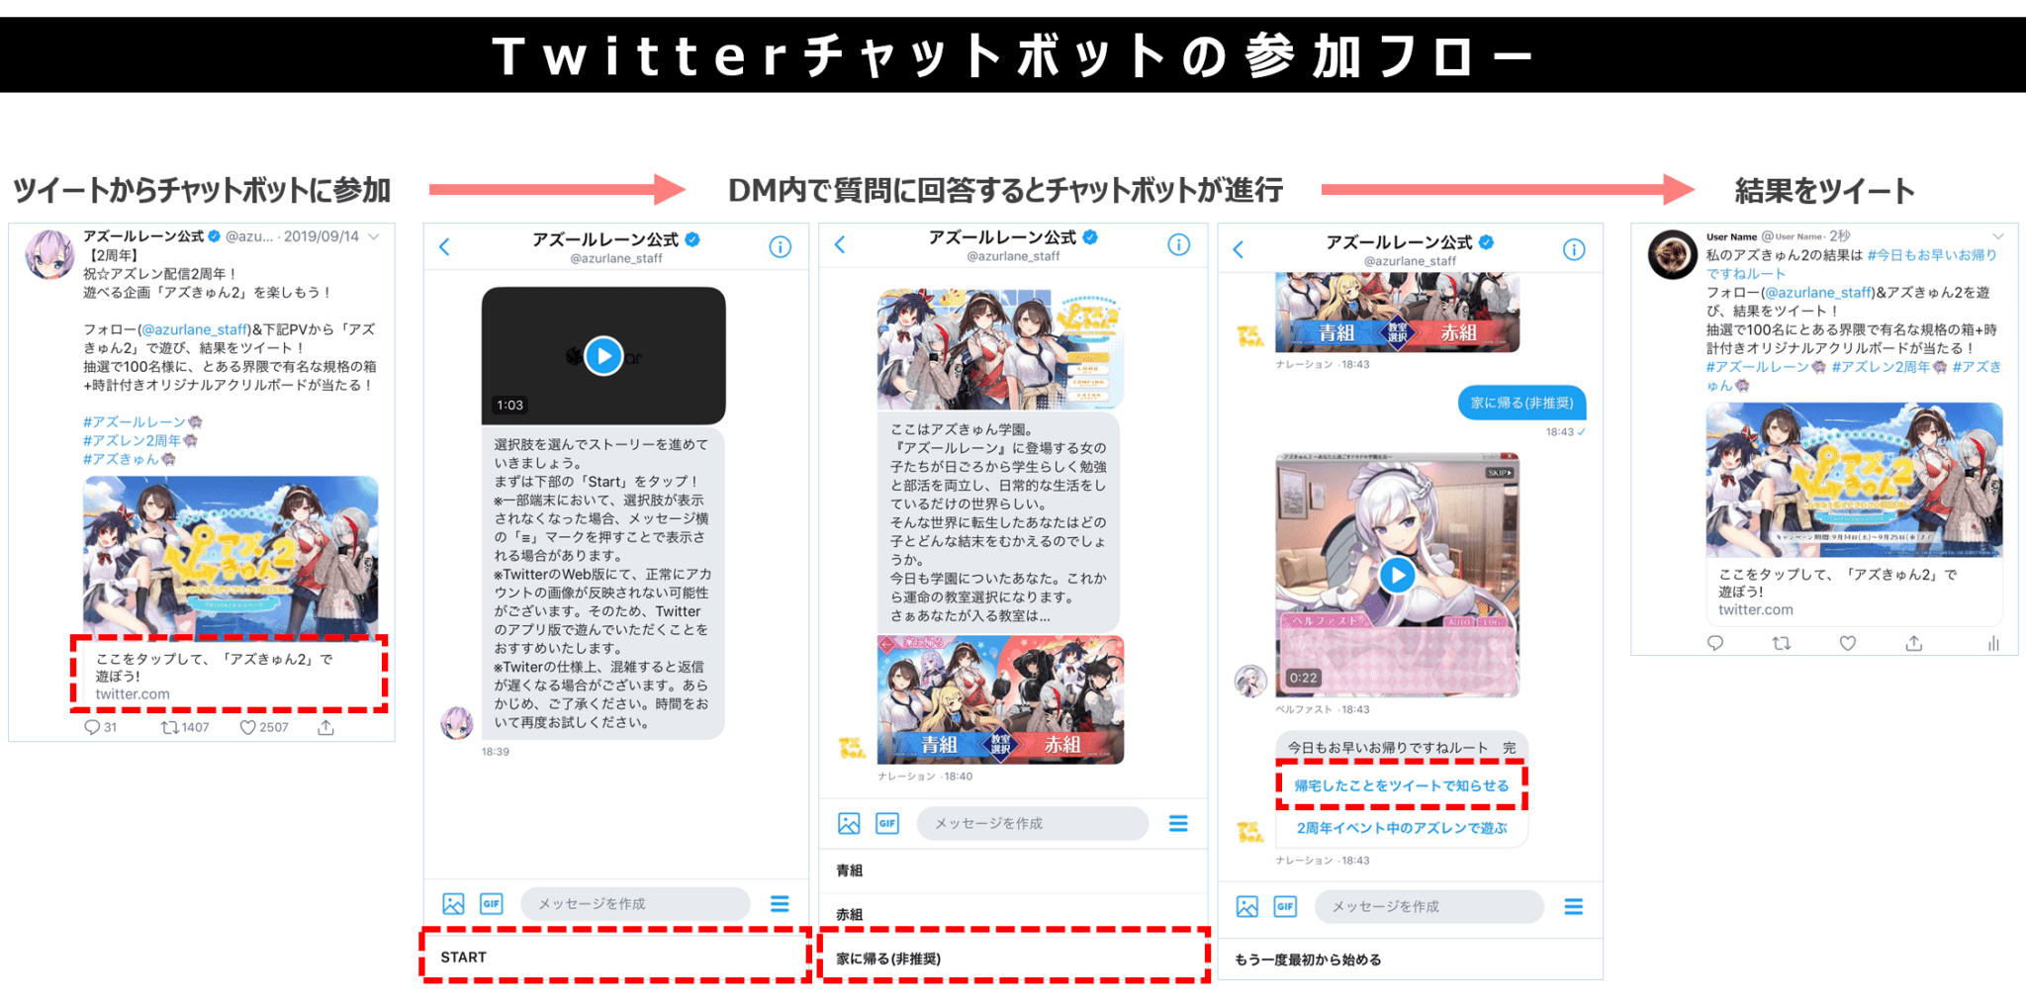Open info icon on DM with ベルファスト video

1574,249
